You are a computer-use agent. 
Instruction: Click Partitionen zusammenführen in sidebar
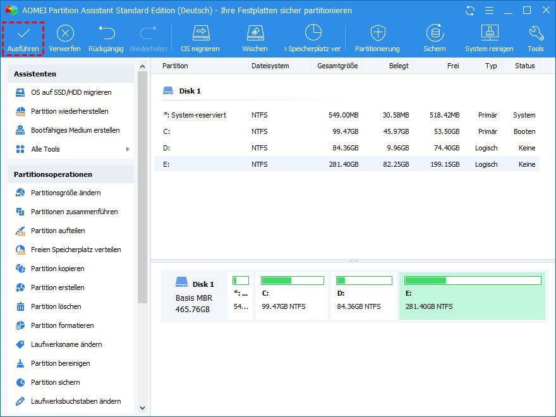74,212
